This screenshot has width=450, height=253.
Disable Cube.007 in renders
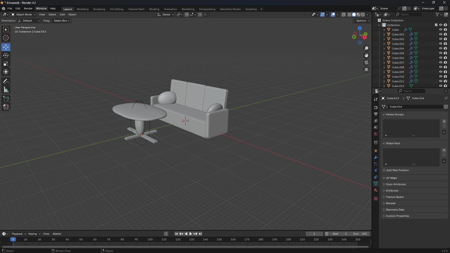[x=445, y=62]
